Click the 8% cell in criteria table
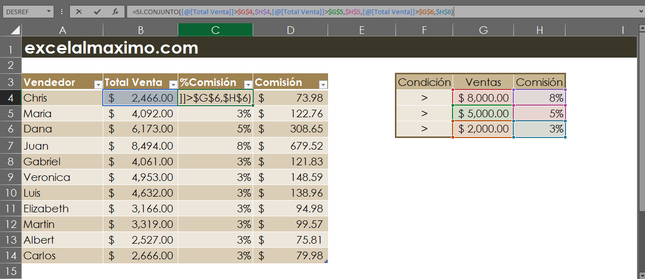 [539, 98]
